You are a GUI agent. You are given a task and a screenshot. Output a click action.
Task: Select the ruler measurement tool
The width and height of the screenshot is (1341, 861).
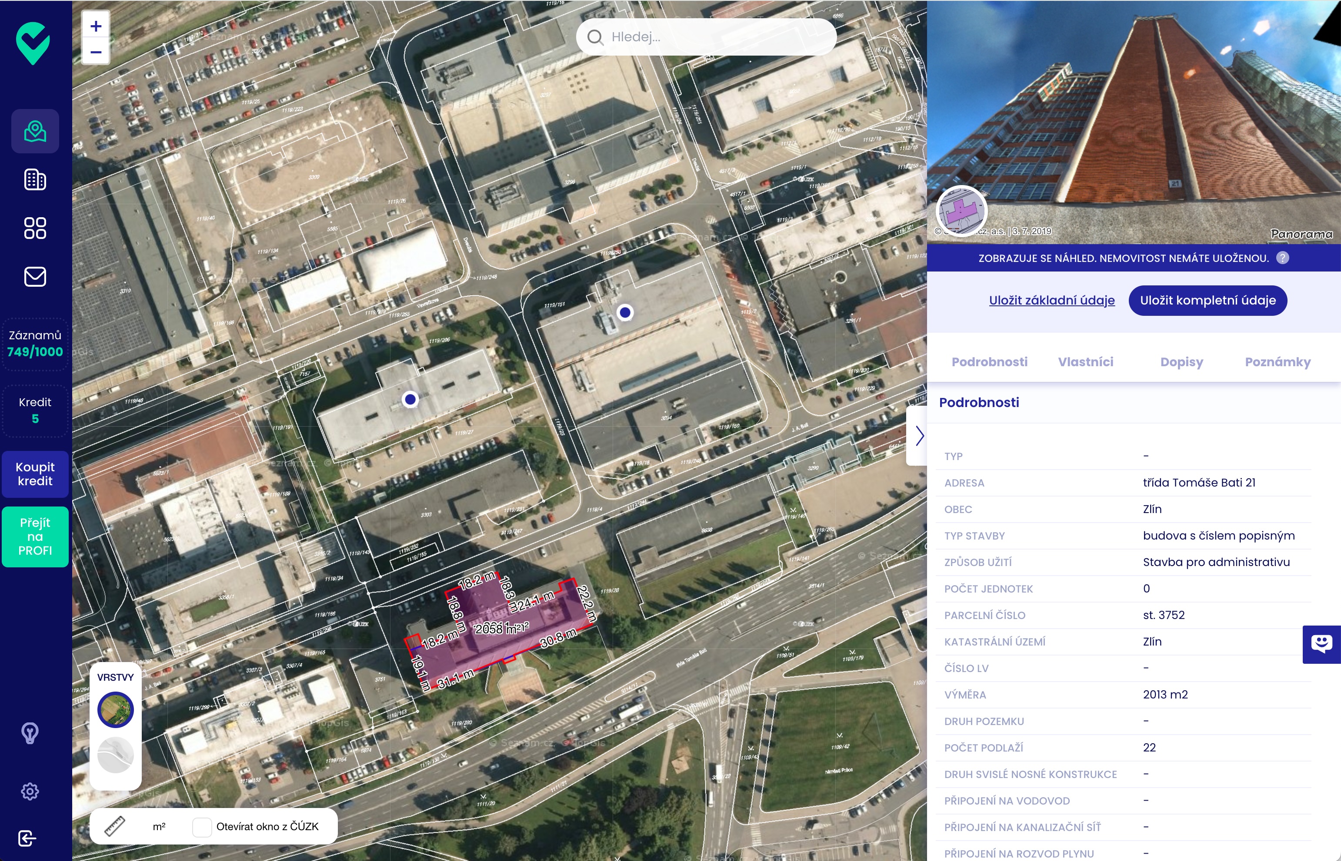(x=115, y=826)
